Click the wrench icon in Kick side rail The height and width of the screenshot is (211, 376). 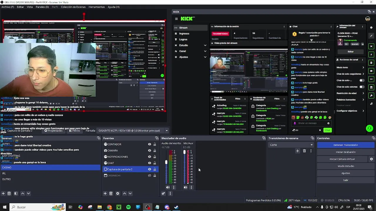point(371,96)
